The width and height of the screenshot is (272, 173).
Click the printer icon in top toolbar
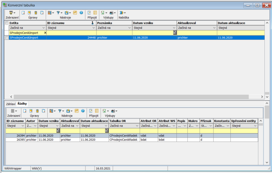(x=111, y=13)
